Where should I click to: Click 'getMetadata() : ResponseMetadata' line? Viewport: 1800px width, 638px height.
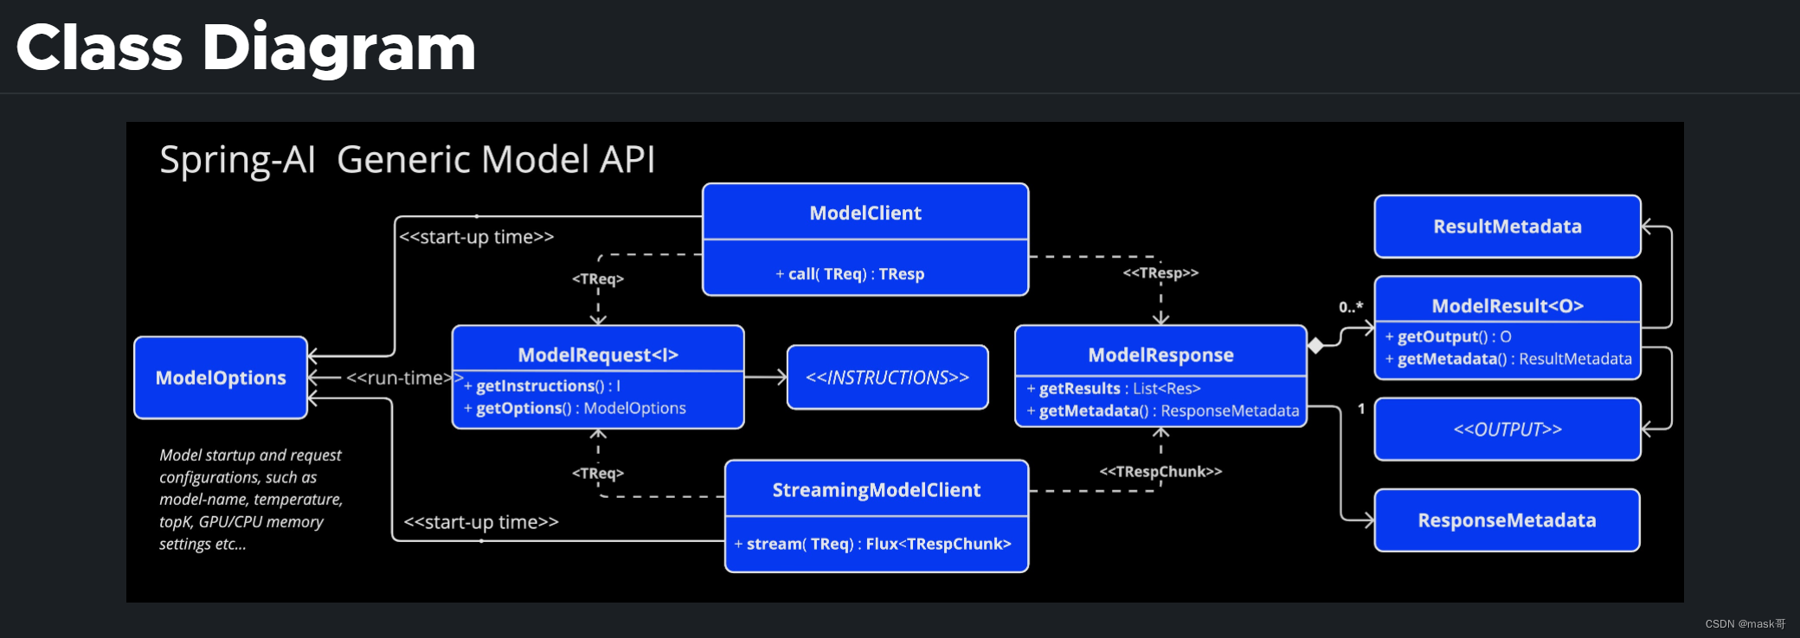[x=1162, y=411]
